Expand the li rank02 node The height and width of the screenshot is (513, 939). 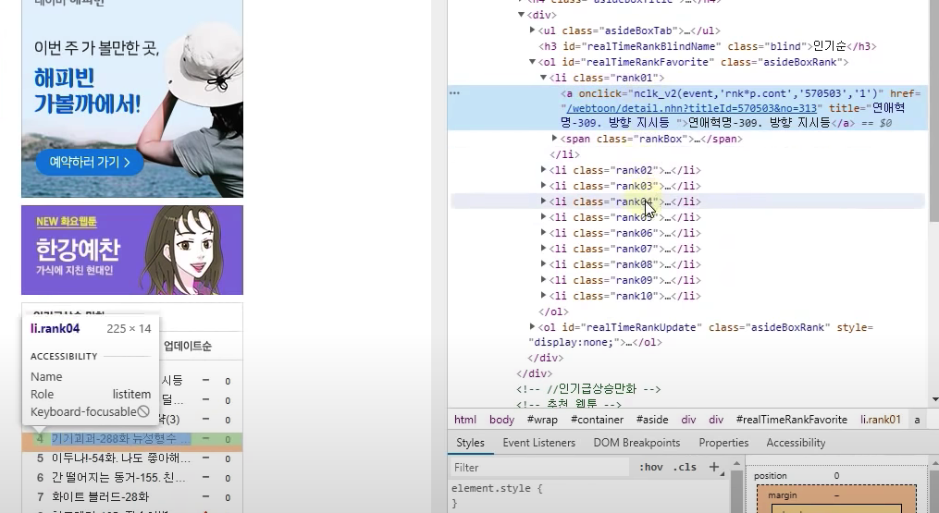(x=544, y=170)
